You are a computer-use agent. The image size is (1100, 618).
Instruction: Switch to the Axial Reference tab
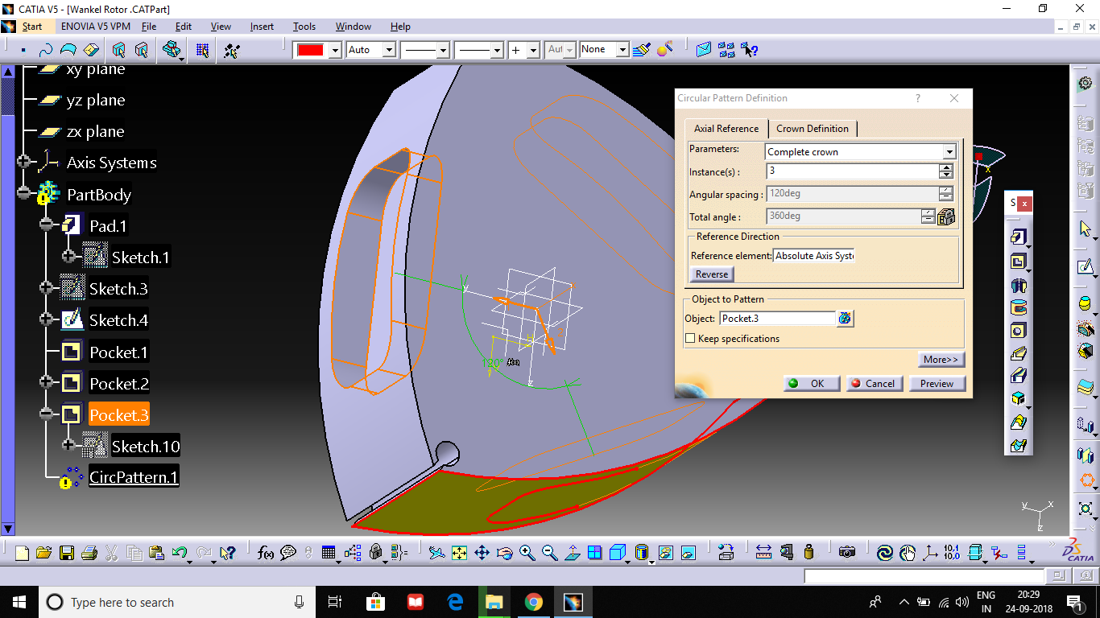(726, 129)
